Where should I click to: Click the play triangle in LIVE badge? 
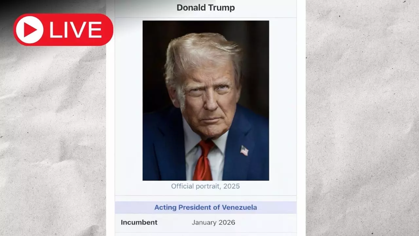tap(30, 30)
